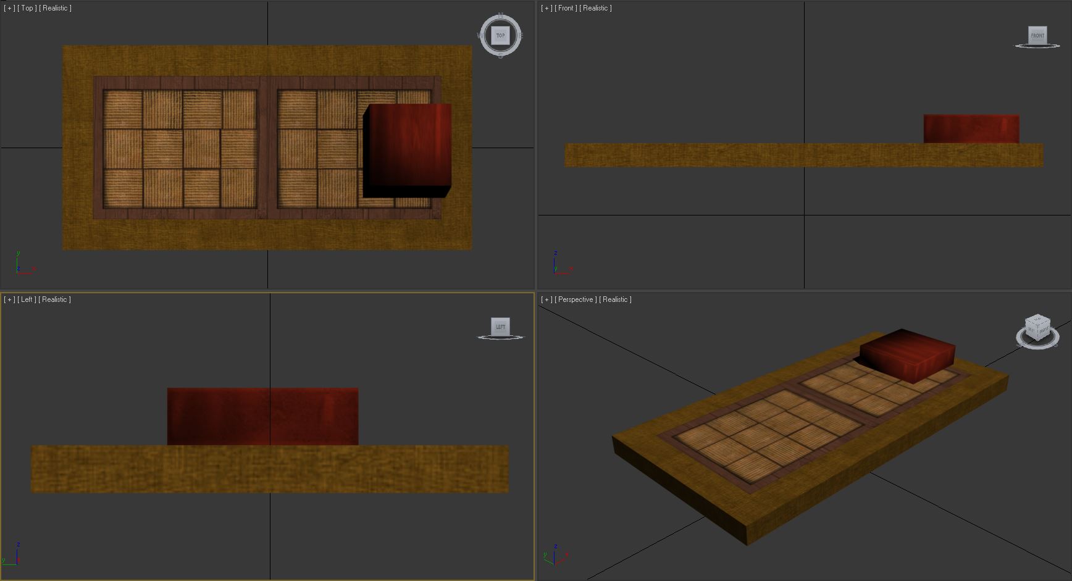Open the Front view label menu
The height and width of the screenshot is (581, 1072).
pos(566,8)
